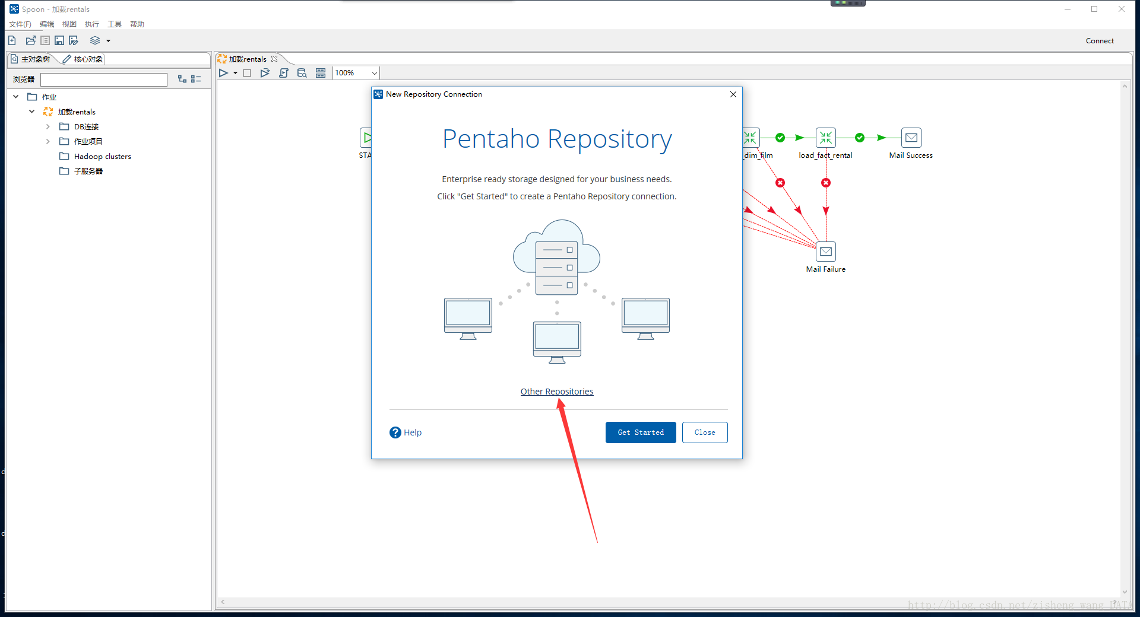
Task: Select the 加载rentals canvas tab
Action: [x=248, y=59]
